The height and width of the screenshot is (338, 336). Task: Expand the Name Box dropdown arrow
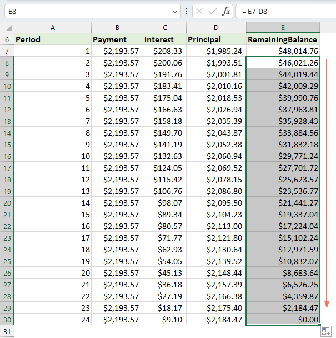pyautogui.click(x=175, y=11)
